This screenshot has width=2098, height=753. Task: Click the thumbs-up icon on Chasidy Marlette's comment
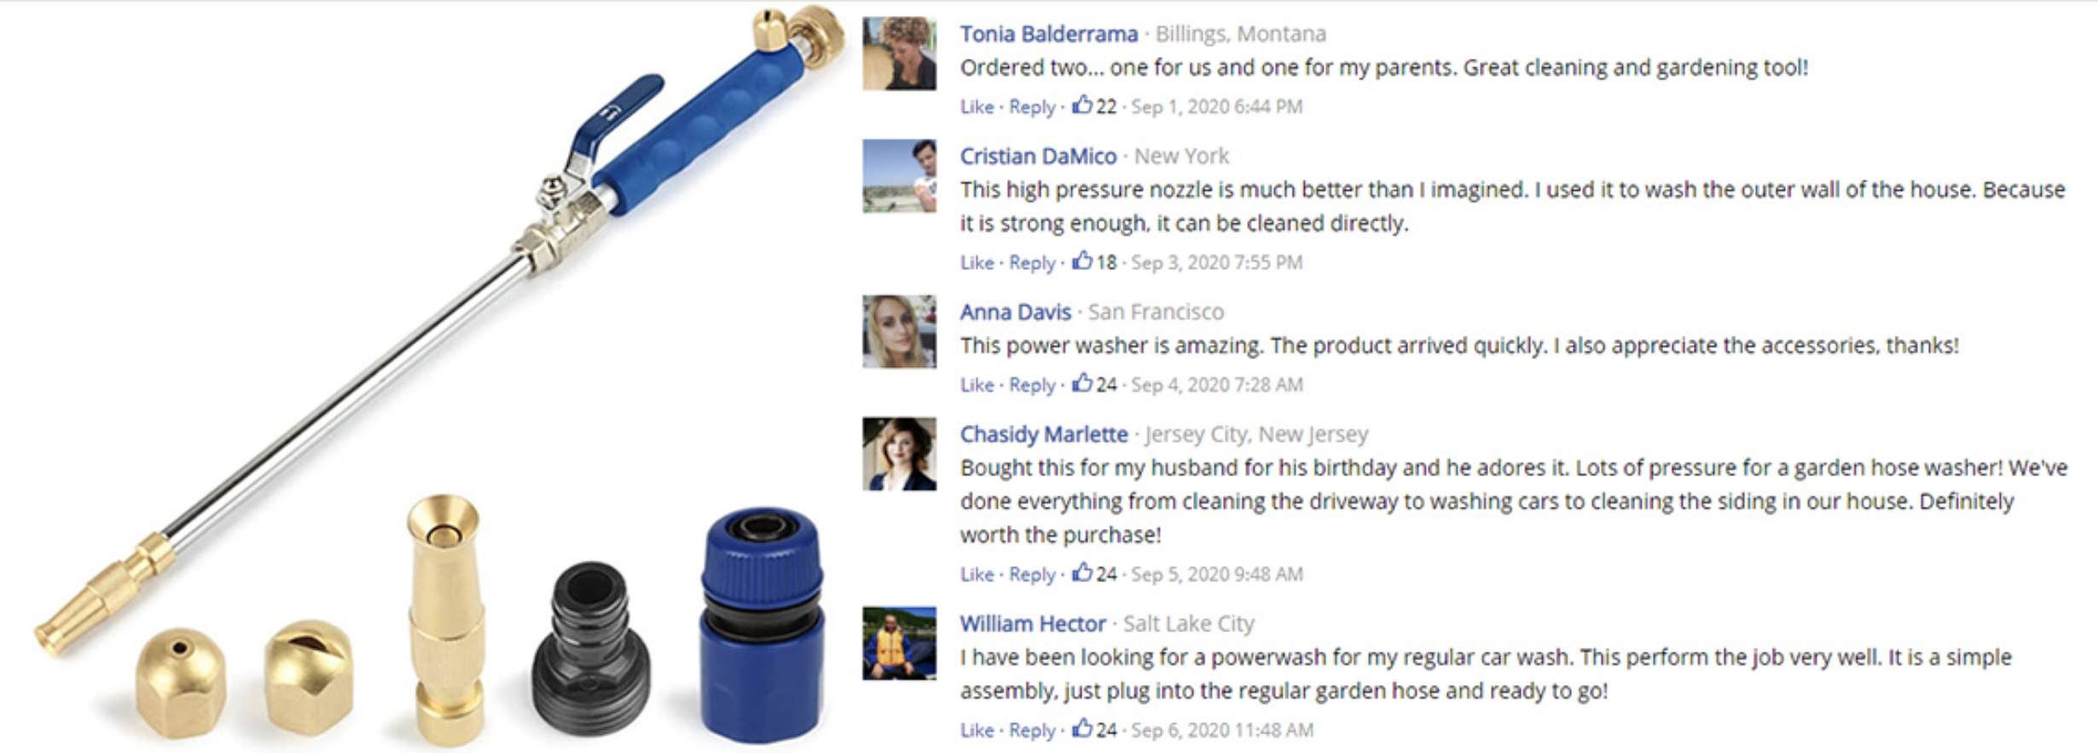tap(1082, 572)
